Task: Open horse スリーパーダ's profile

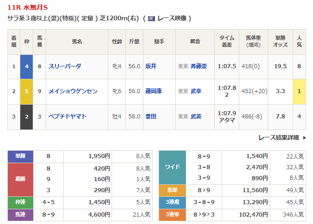Action: click(x=65, y=66)
